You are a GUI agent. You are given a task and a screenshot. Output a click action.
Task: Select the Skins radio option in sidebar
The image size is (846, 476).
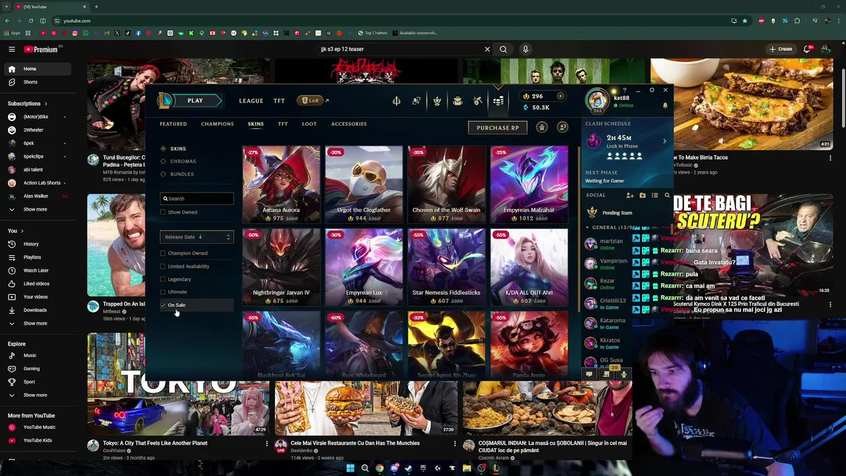(163, 149)
